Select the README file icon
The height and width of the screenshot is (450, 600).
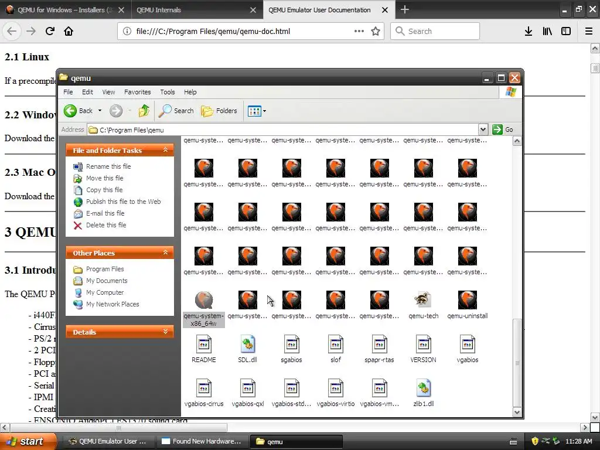click(x=203, y=343)
